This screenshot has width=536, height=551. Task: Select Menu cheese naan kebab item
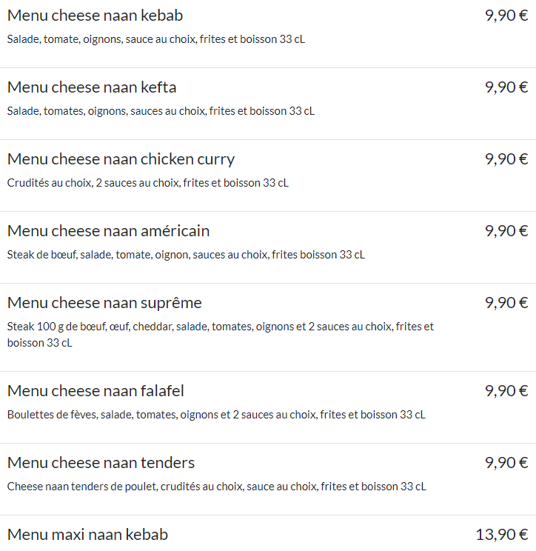tap(96, 16)
